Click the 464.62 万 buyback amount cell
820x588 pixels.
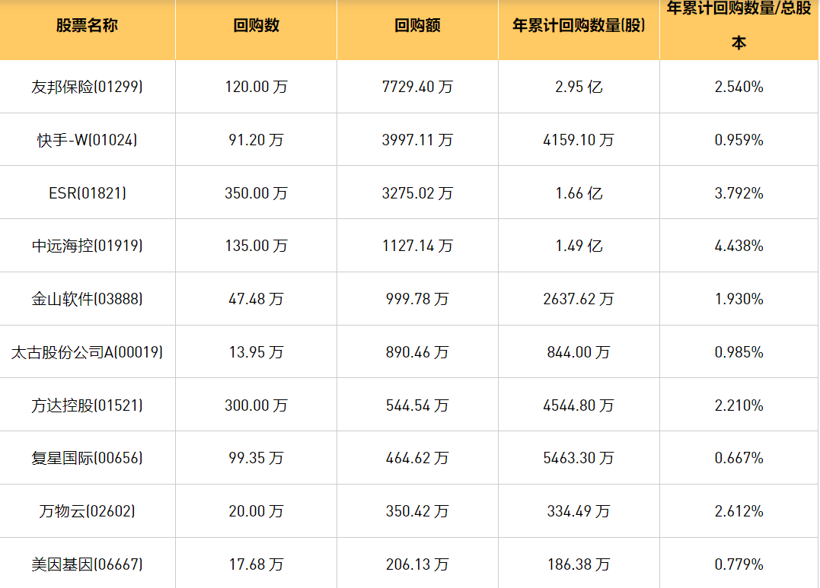pyautogui.click(x=417, y=459)
